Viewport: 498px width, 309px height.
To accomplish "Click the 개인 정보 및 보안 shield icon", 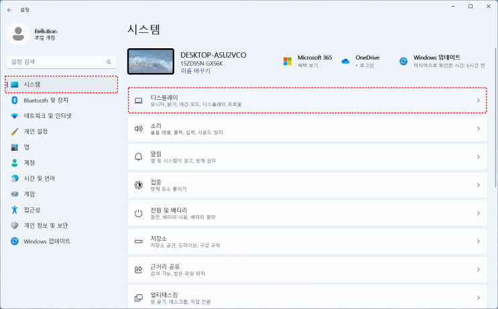I will tap(15, 225).
